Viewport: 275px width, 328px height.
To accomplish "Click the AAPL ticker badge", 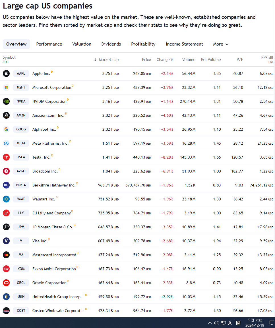I will (21, 73).
